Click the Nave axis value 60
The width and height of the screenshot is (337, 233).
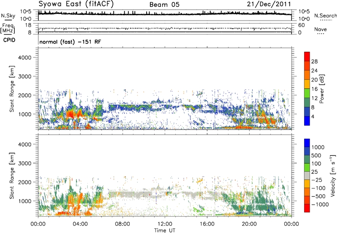(x=301, y=25)
